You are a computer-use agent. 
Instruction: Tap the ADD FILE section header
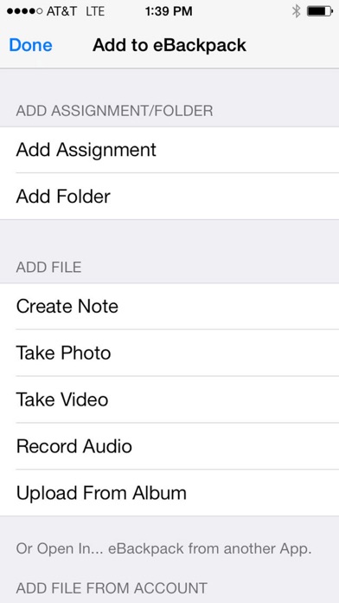tap(48, 267)
